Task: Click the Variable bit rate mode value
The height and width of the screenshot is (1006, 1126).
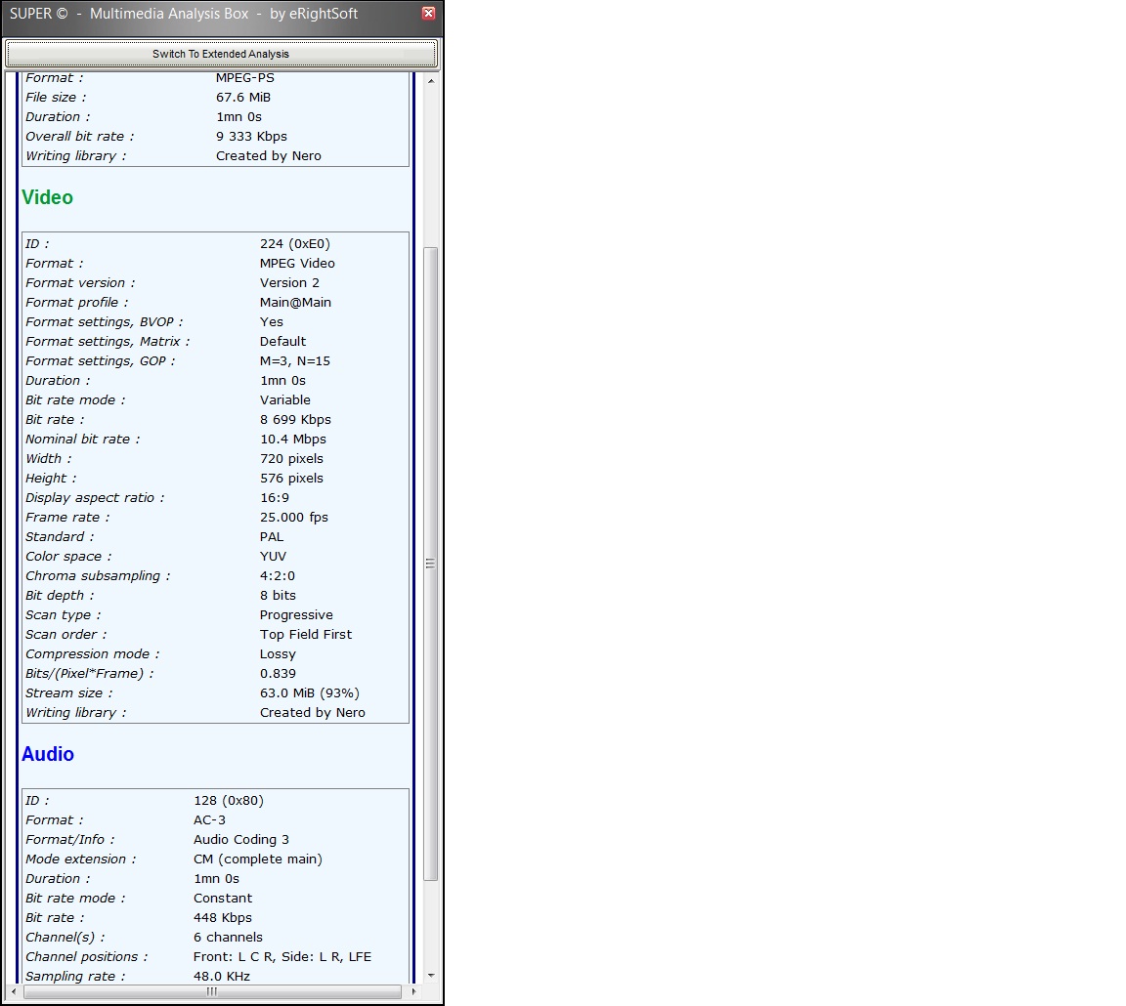Action: tap(285, 399)
